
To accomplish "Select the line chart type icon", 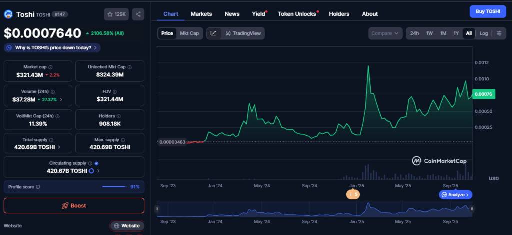I will (x=213, y=33).
